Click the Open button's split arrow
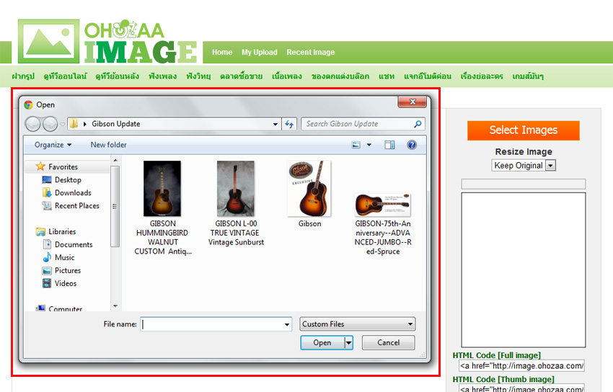Image resolution: width=613 pixels, height=392 pixels. pos(349,343)
